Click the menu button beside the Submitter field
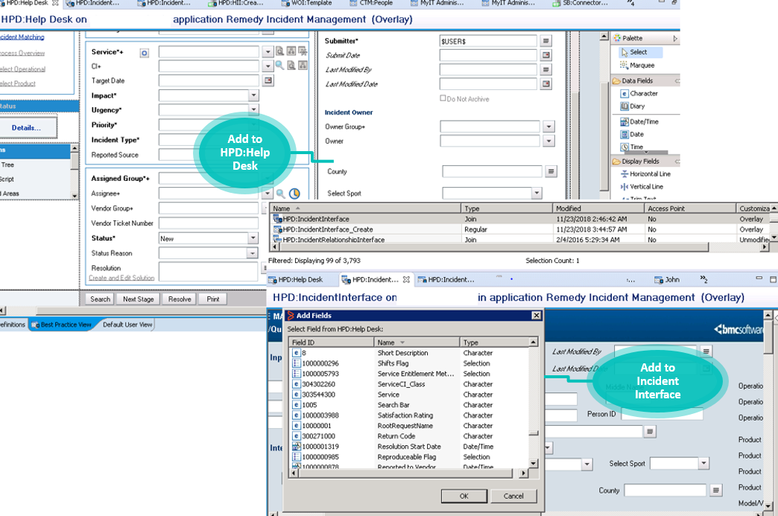 coord(545,41)
